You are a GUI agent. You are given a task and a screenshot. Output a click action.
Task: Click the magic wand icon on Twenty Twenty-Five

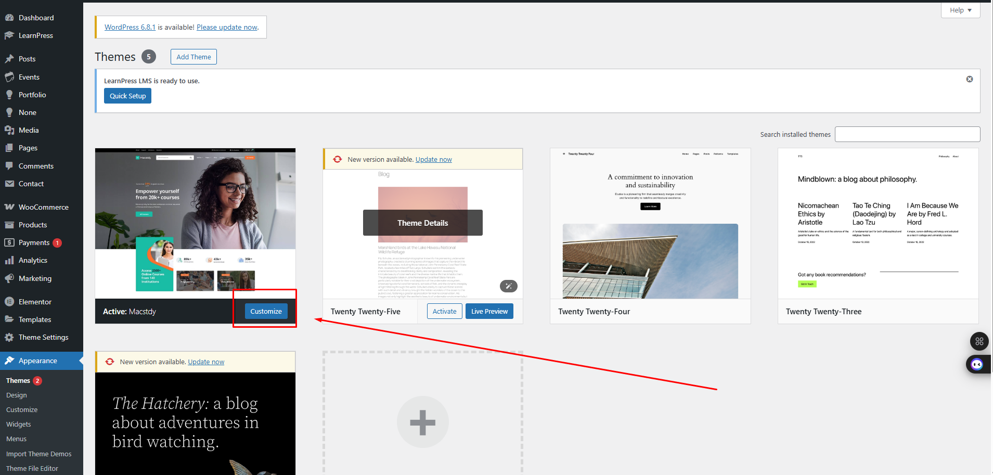pos(508,286)
